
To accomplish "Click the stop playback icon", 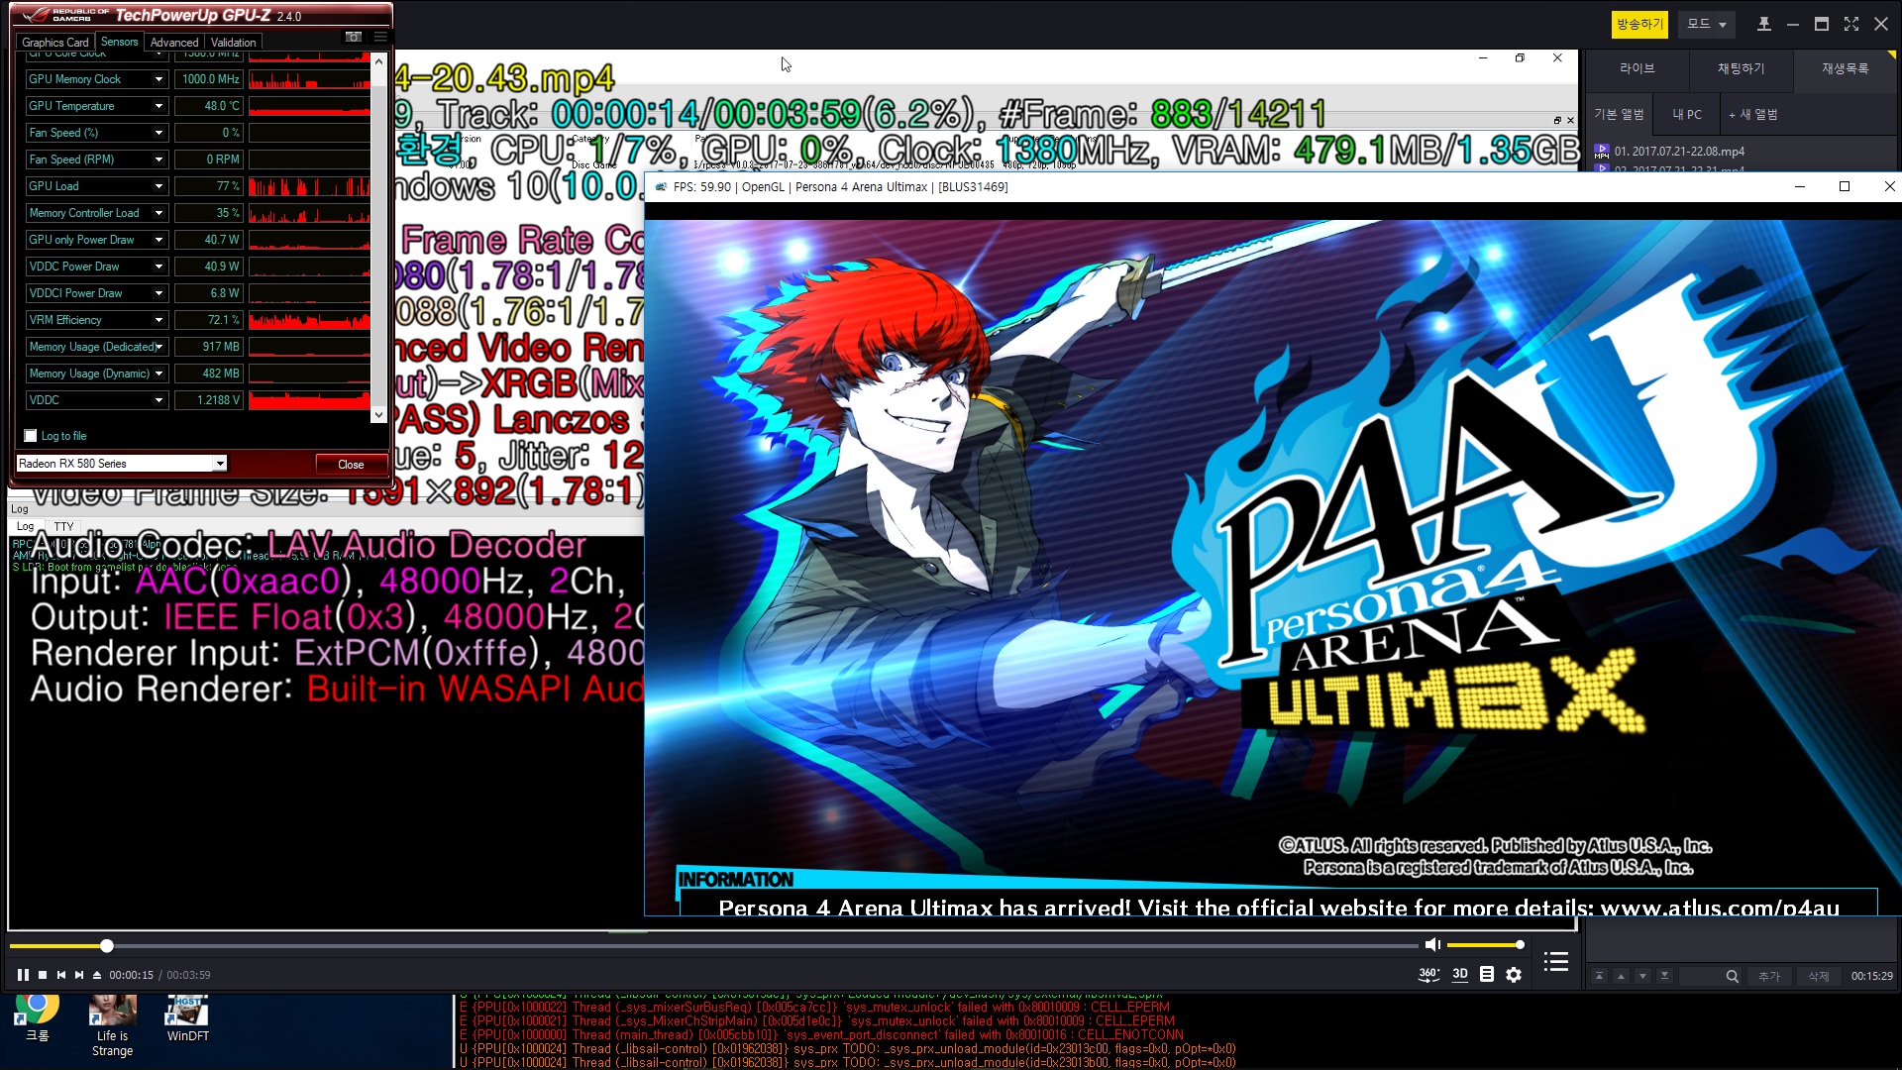I will click(43, 975).
